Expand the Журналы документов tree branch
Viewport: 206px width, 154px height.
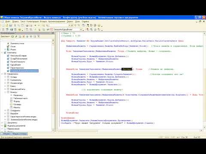point(2,126)
